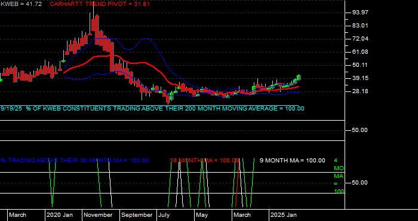Image resolution: width=418 pixels, height=221 pixels.
Task: Click the 83.01 price axis value
Action: 361,26
